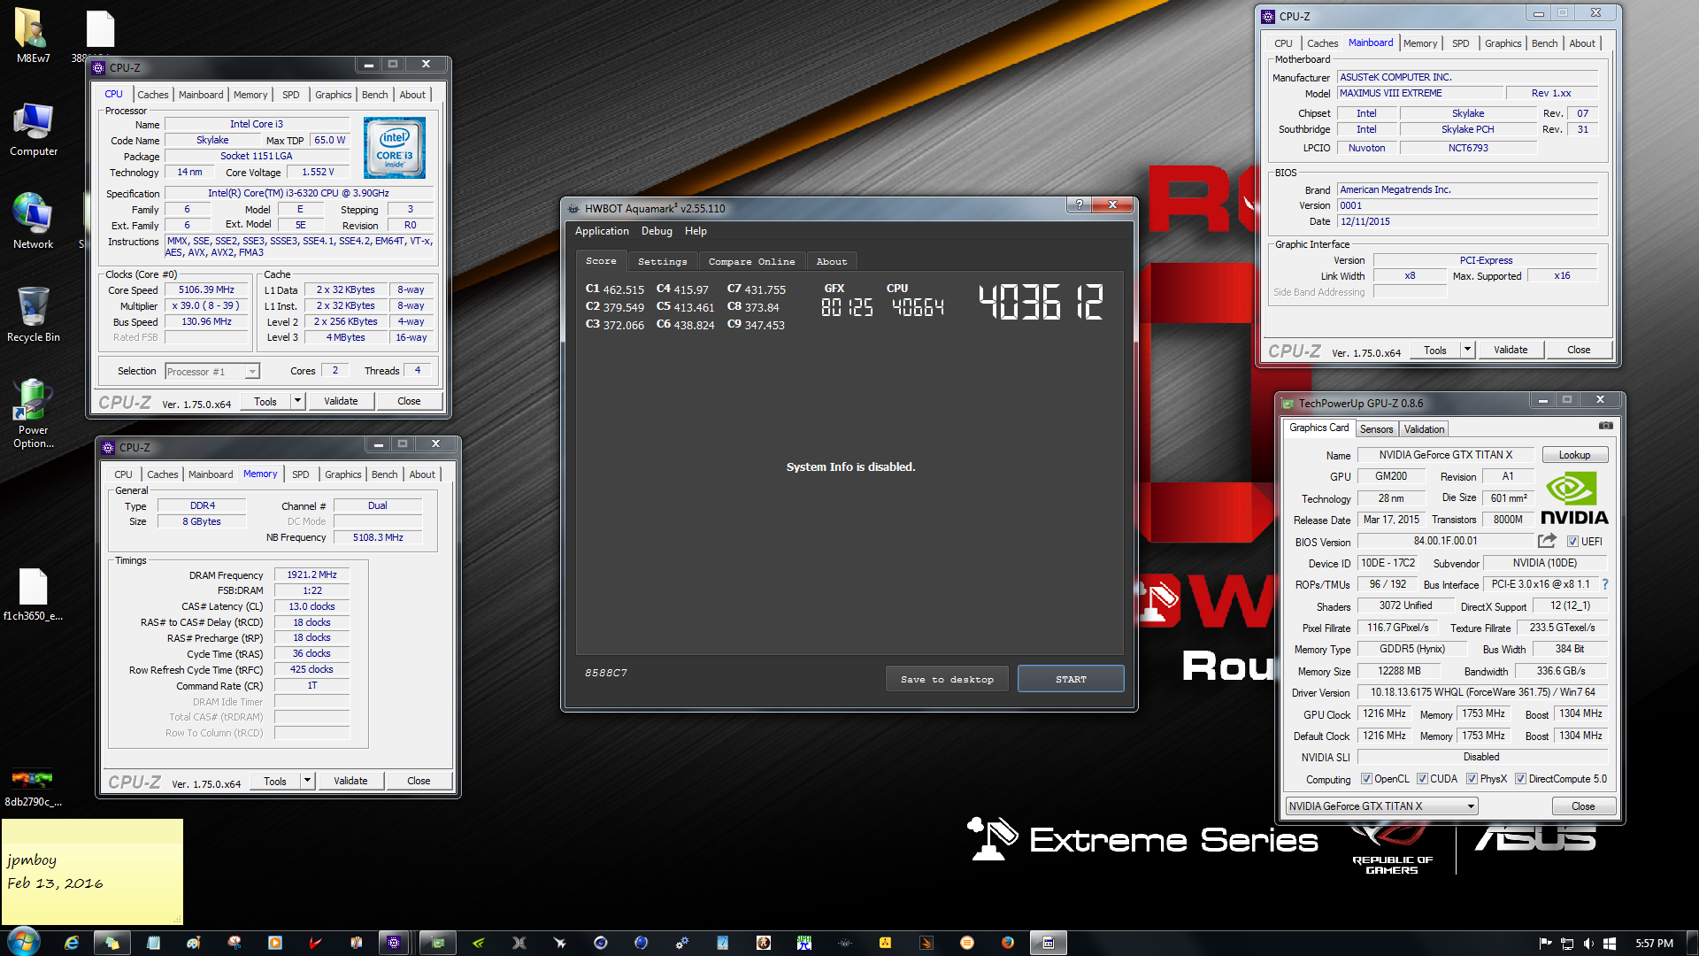Viewport: 1699px width, 956px height.
Task: Click Close button in GPU-Z window
Action: point(1583,806)
